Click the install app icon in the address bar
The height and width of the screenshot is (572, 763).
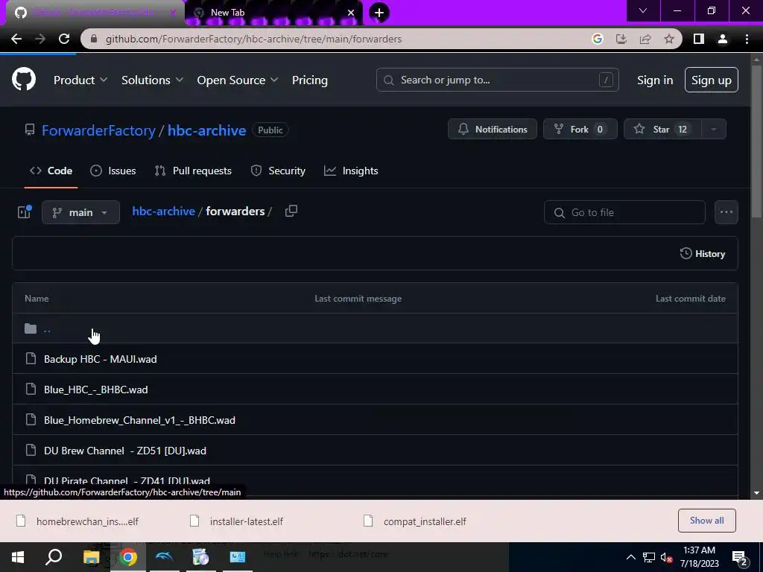621,39
